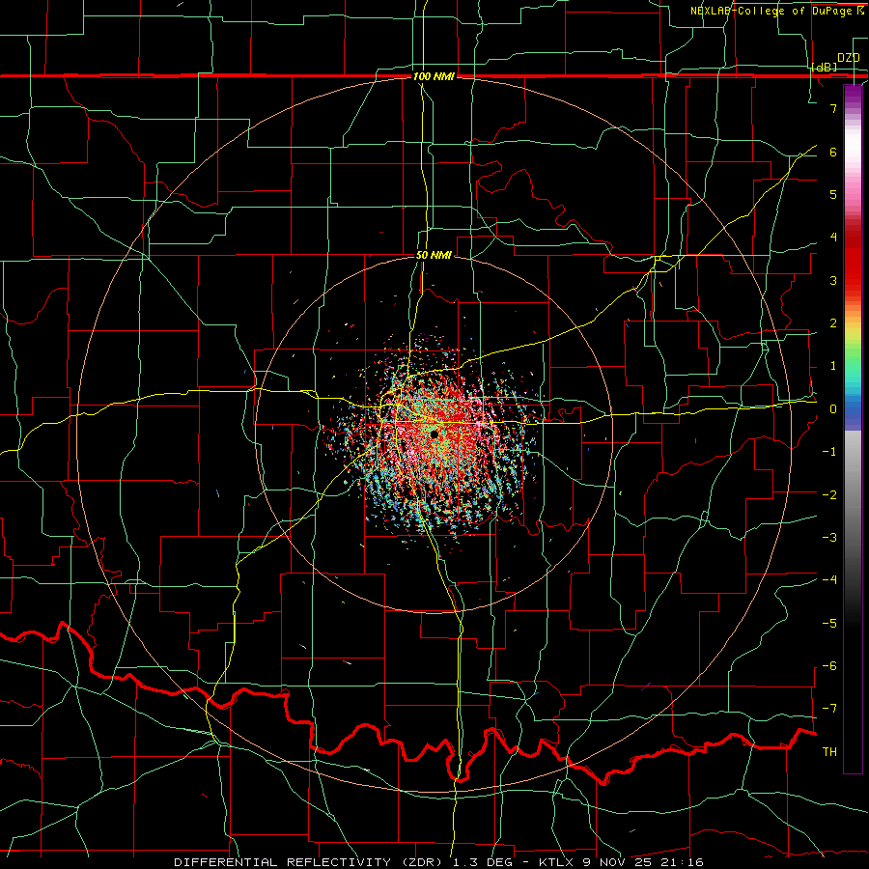Click the DZD product label above the color scale
The image size is (869, 869).
(848, 58)
